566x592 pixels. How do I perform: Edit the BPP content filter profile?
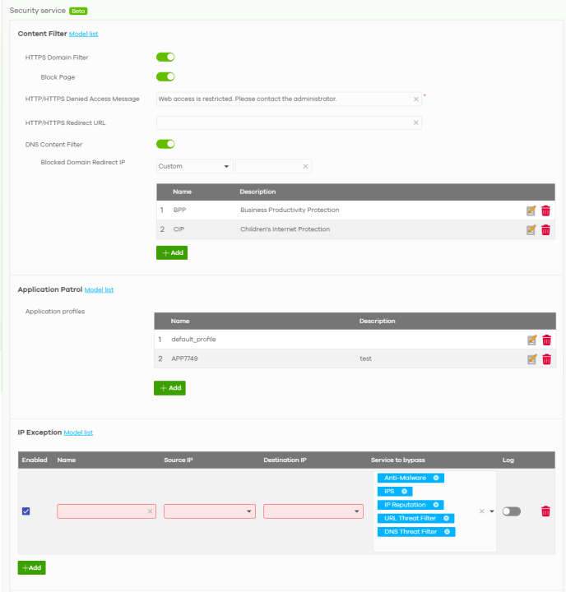coord(531,210)
